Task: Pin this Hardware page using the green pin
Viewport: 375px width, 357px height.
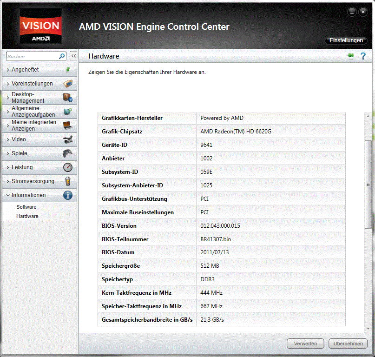Action: [350, 55]
